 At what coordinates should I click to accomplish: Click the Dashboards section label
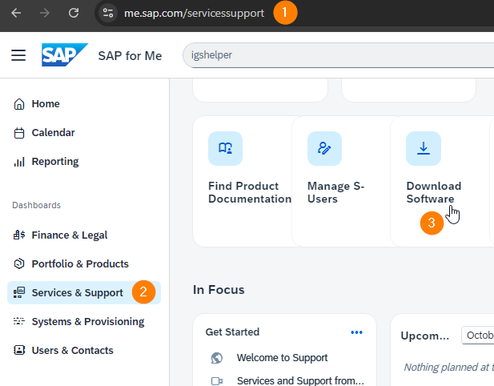[x=37, y=205]
